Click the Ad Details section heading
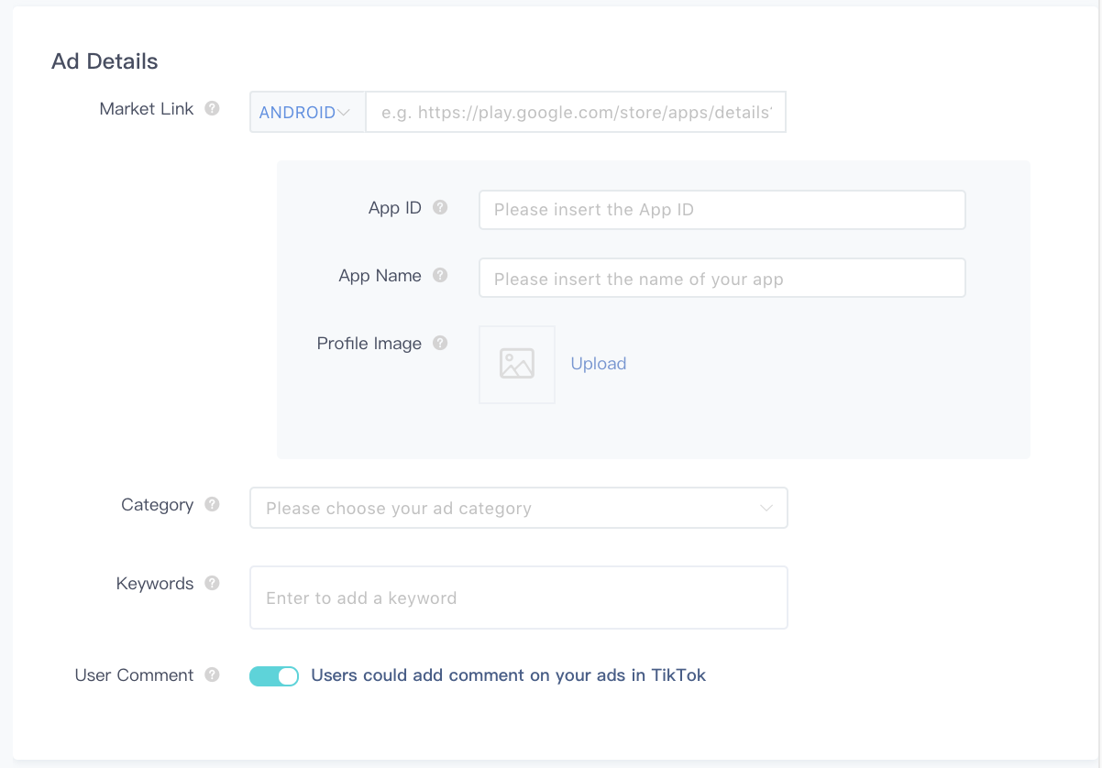 point(105,61)
